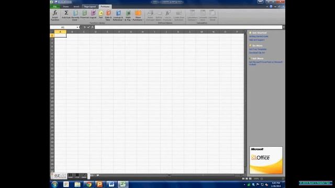Viewport: 335px width, 188px height.
Task: Open the File tab
Action: [55, 7]
